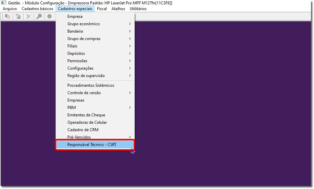The width and height of the screenshot is (314, 189).
Task: Choose Emitentes de Cheque entry
Action: pos(95,115)
